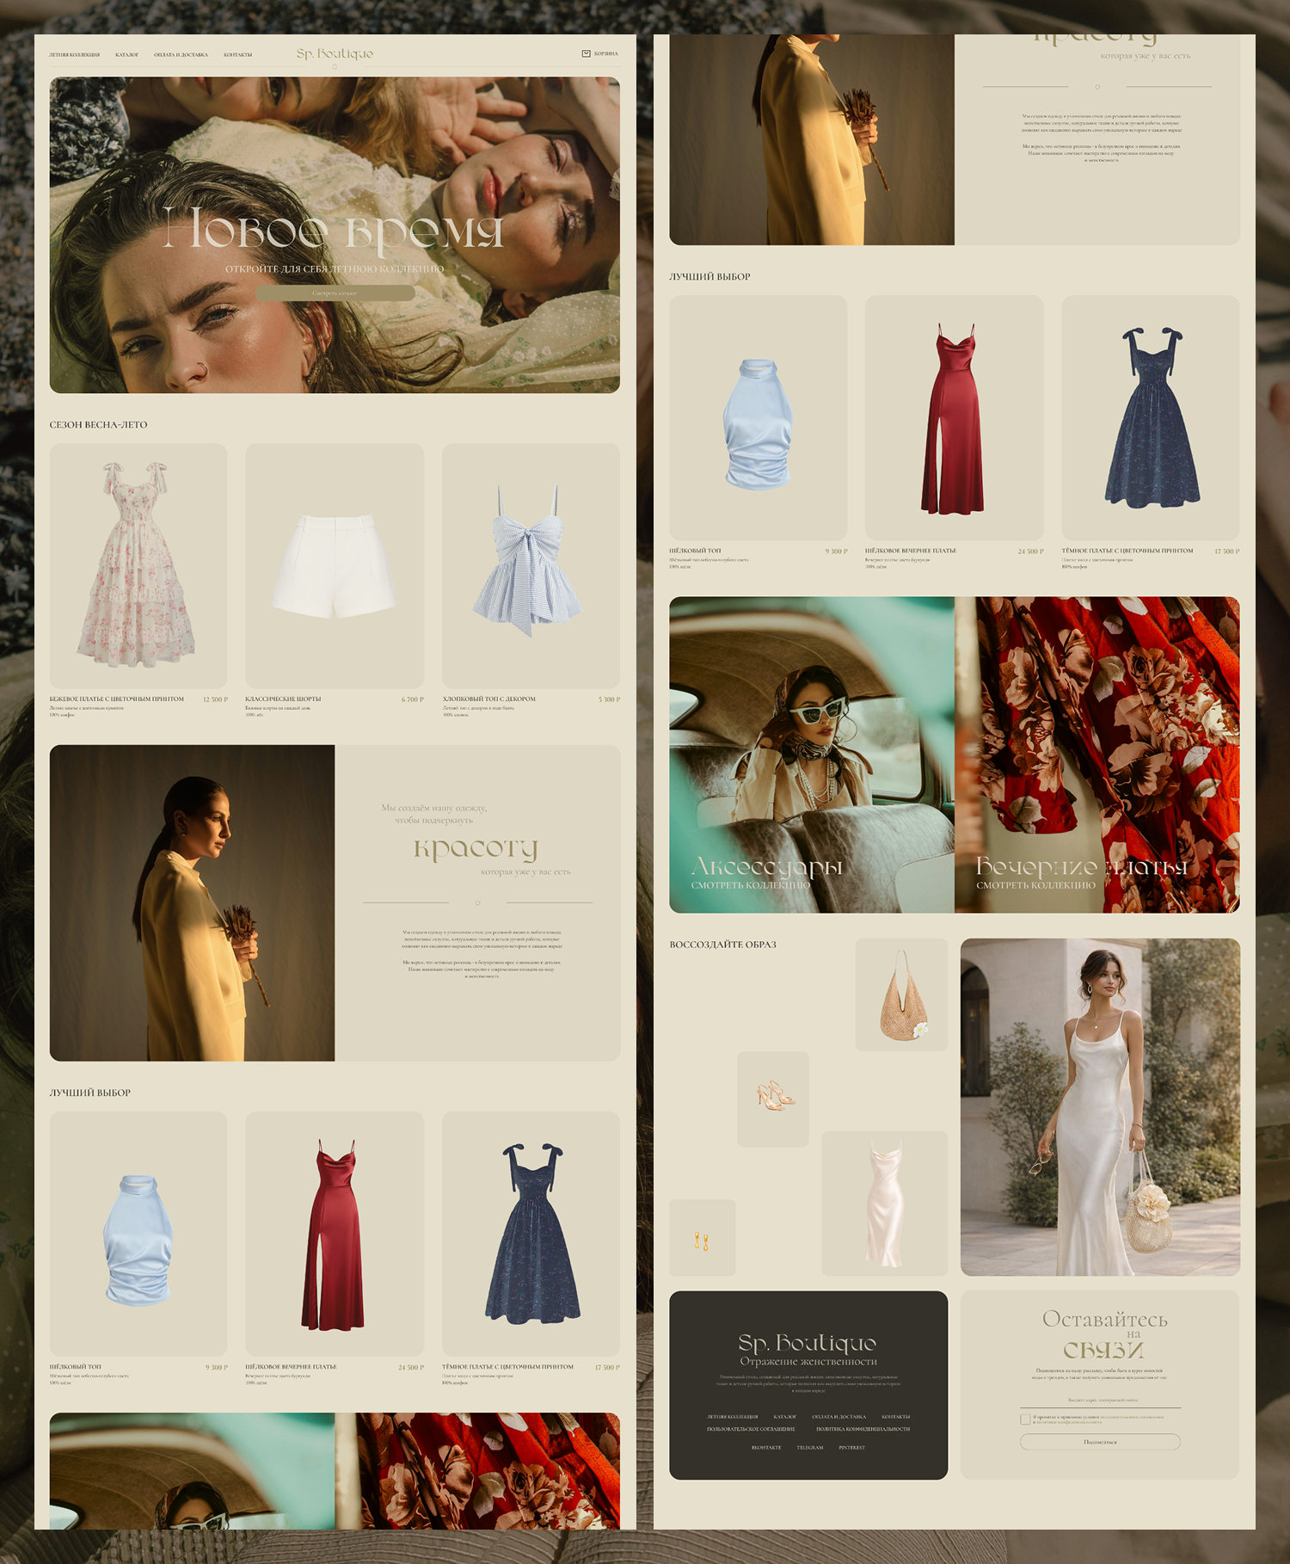
Task: Click the title Классические шорты
Action: coord(283,699)
